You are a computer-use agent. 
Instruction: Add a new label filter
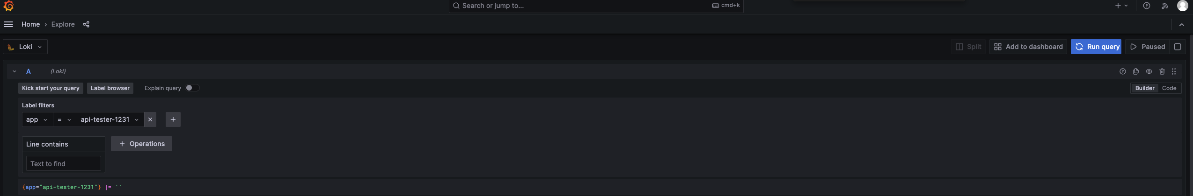tap(173, 119)
